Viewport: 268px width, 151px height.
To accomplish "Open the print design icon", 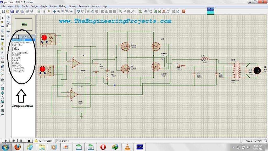I will click(x=27, y=11).
